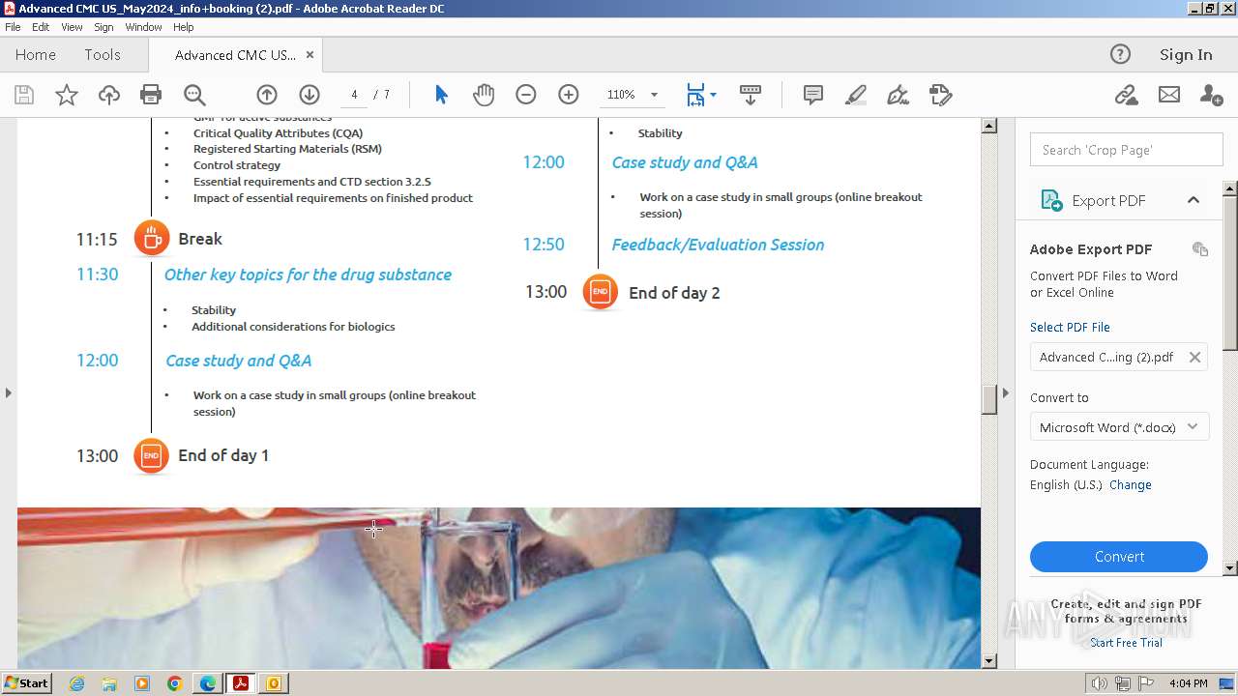Remove selected PDF file with X
Image resolution: width=1238 pixels, height=696 pixels.
pos(1194,357)
